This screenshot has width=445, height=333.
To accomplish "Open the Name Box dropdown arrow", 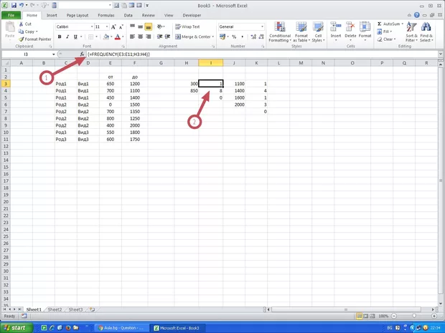I will [x=53, y=54].
